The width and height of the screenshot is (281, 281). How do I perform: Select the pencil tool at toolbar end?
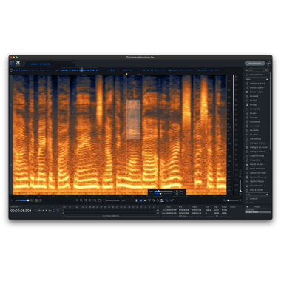(x=172, y=200)
